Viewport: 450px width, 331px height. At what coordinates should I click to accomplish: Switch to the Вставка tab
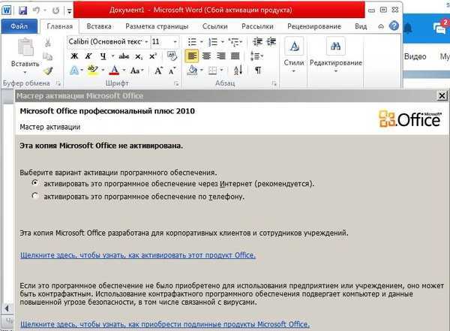[x=99, y=26]
